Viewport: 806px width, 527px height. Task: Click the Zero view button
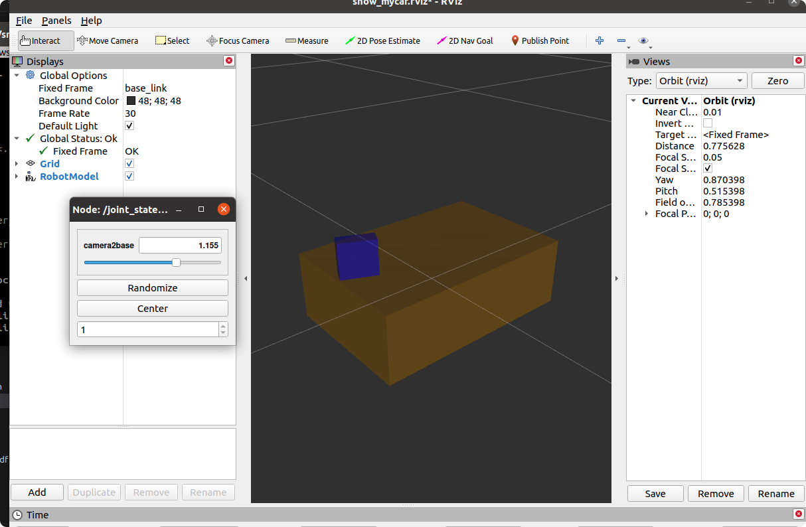tap(777, 81)
